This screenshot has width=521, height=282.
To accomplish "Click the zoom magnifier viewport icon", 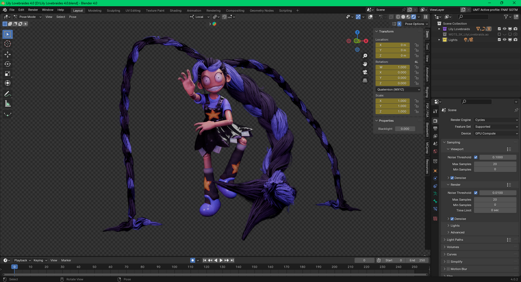I will pyautogui.click(x=365, y=56).
